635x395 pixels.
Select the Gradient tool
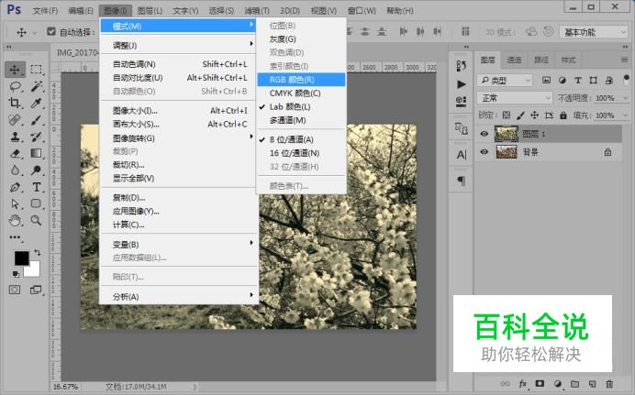point(36,153)
